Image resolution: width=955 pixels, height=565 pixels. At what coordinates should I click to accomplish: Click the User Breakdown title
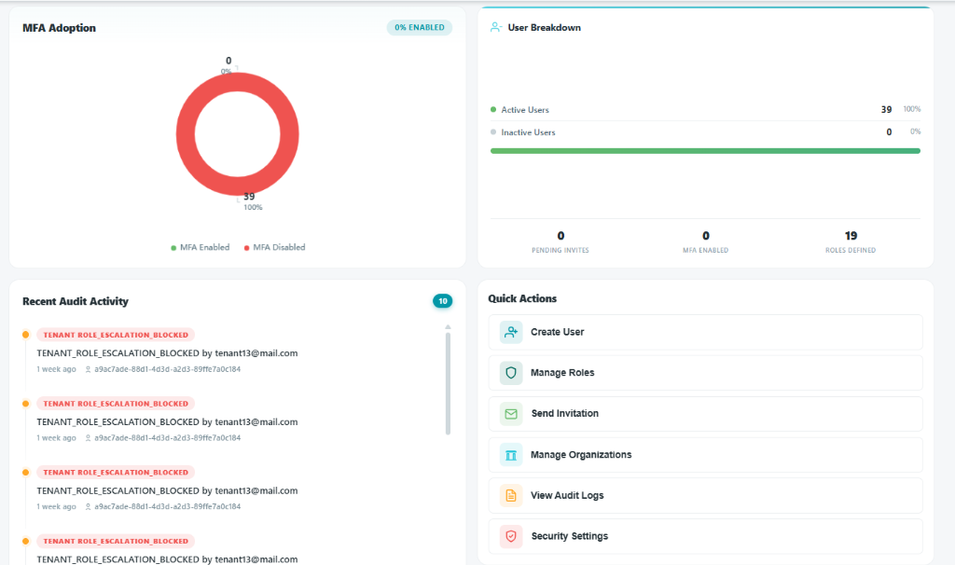(545, 27)
